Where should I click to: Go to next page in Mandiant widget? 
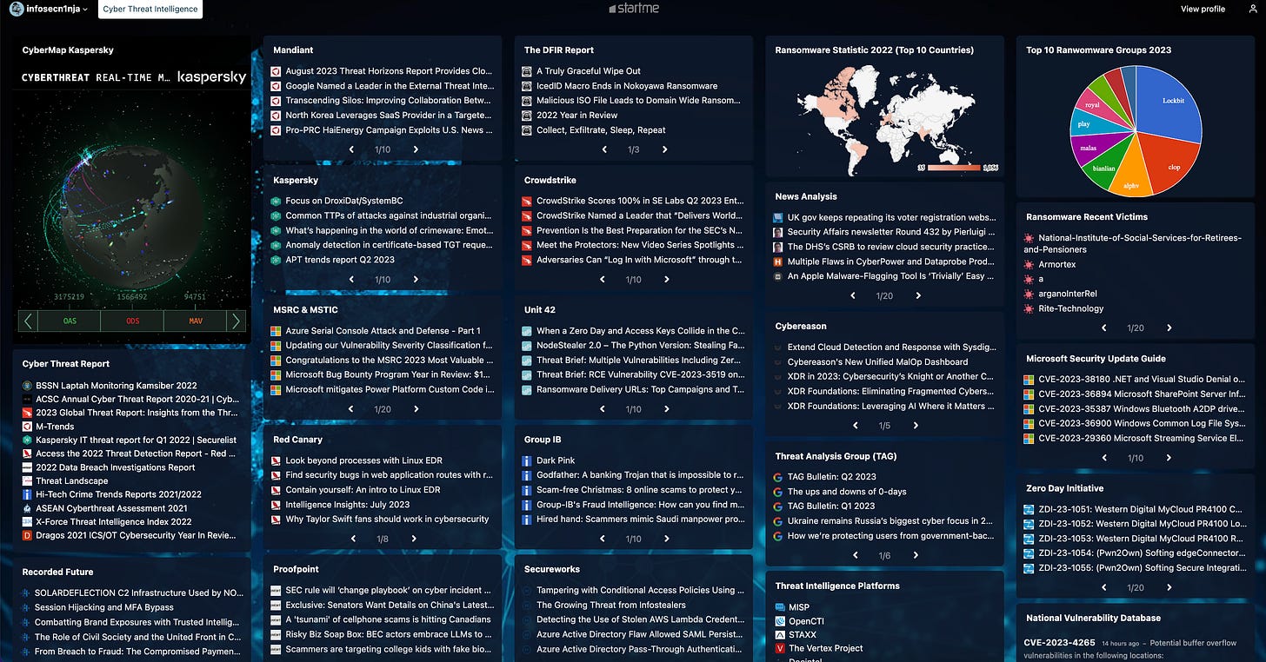[x=416, y=149]
